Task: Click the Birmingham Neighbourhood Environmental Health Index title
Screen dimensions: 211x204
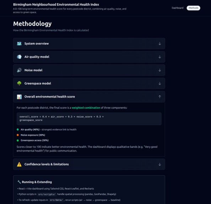Action: [x=56, y=4]
